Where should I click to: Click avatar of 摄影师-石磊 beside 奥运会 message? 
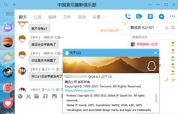pyautogui.click(x=22, y=39)
